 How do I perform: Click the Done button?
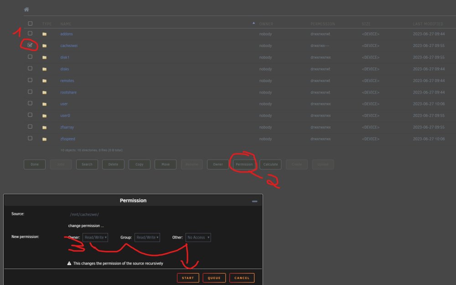(x=35, y=164)
